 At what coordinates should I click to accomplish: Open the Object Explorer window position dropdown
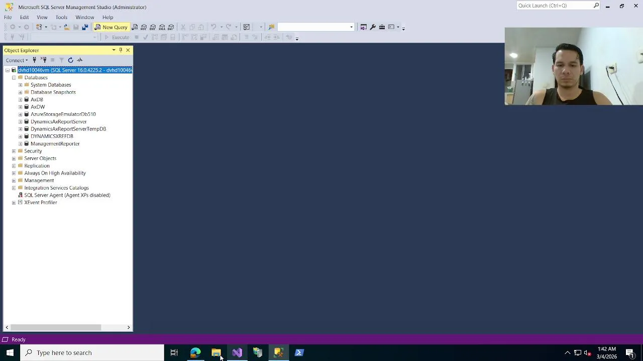click(x=114, y=50)
